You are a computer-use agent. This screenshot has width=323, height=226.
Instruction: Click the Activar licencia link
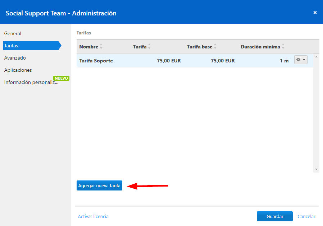point(93,216)
